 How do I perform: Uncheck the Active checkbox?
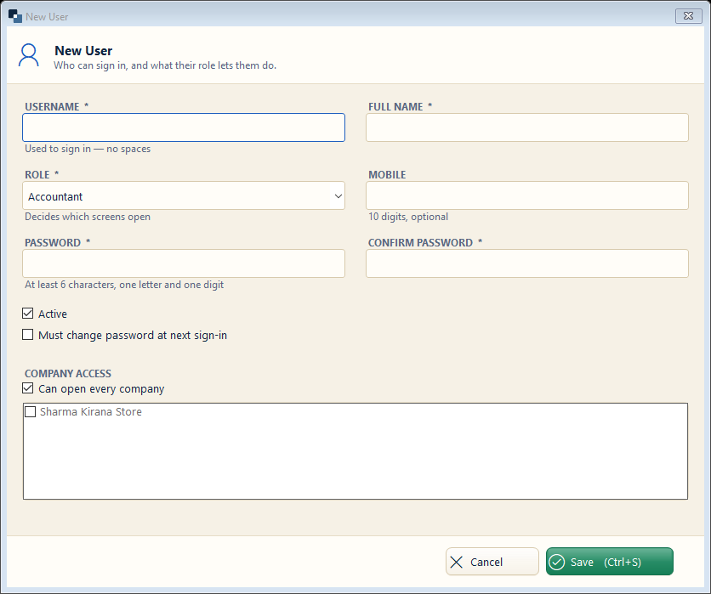coord(28,313)
